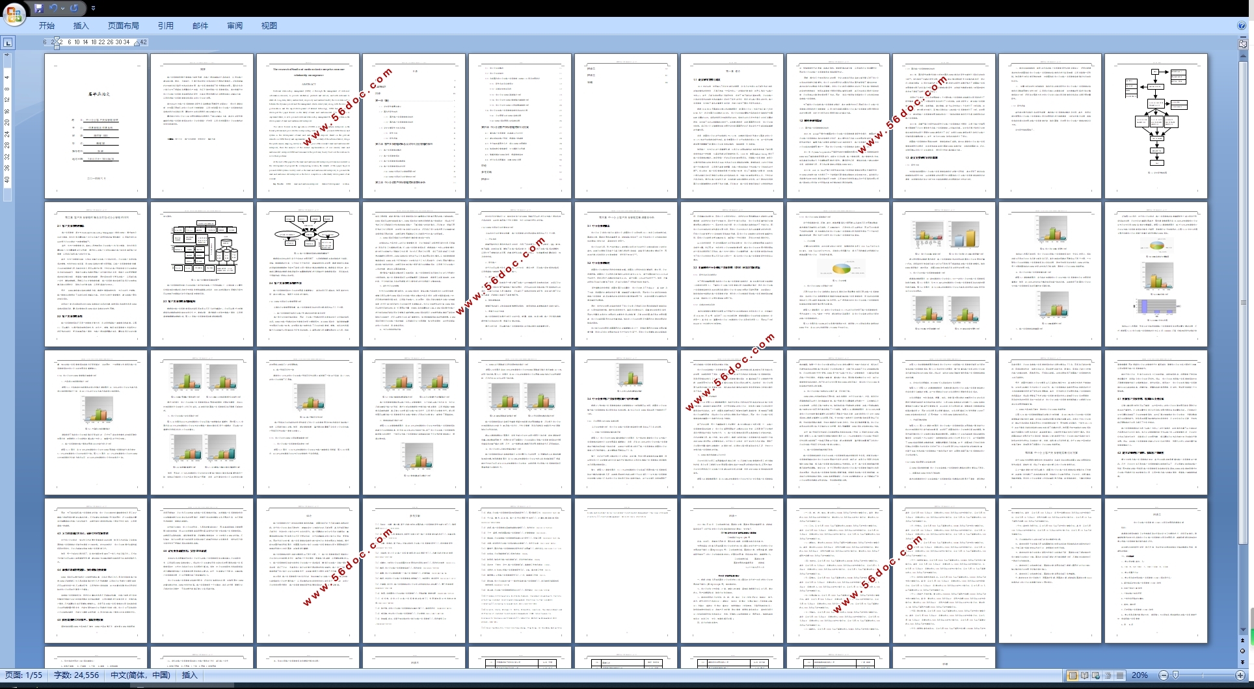Image resolution: width=1254 pixels, height=689 pixels.
Task: Click the zoom out minus button
Action: [x=1164, y=675]
